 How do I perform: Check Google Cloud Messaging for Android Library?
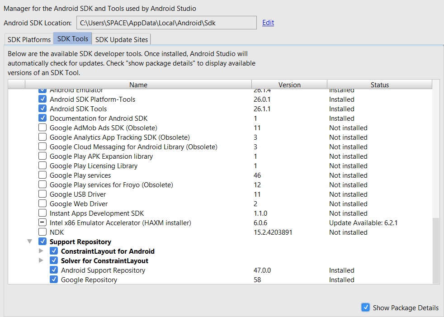43,147
